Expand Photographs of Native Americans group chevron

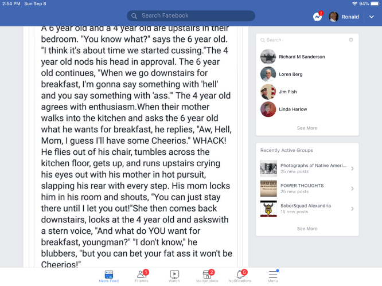point(352,168)
